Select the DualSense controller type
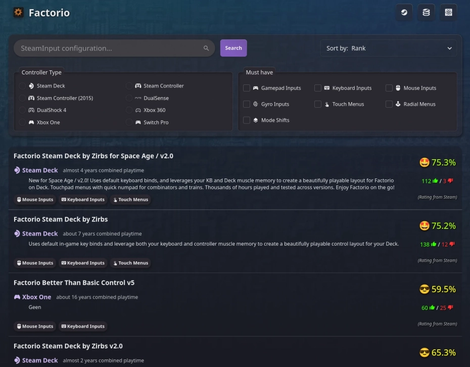This screenshot has height=367, width=470. click(x=130, y=98)
